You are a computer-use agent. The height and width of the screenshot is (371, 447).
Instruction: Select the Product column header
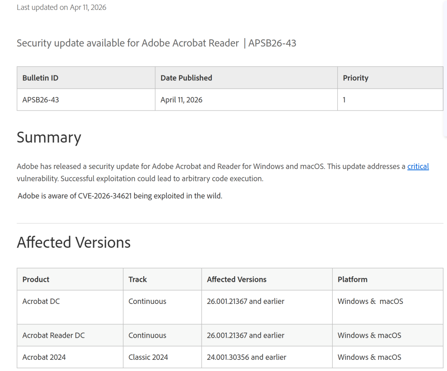[36, 279]
